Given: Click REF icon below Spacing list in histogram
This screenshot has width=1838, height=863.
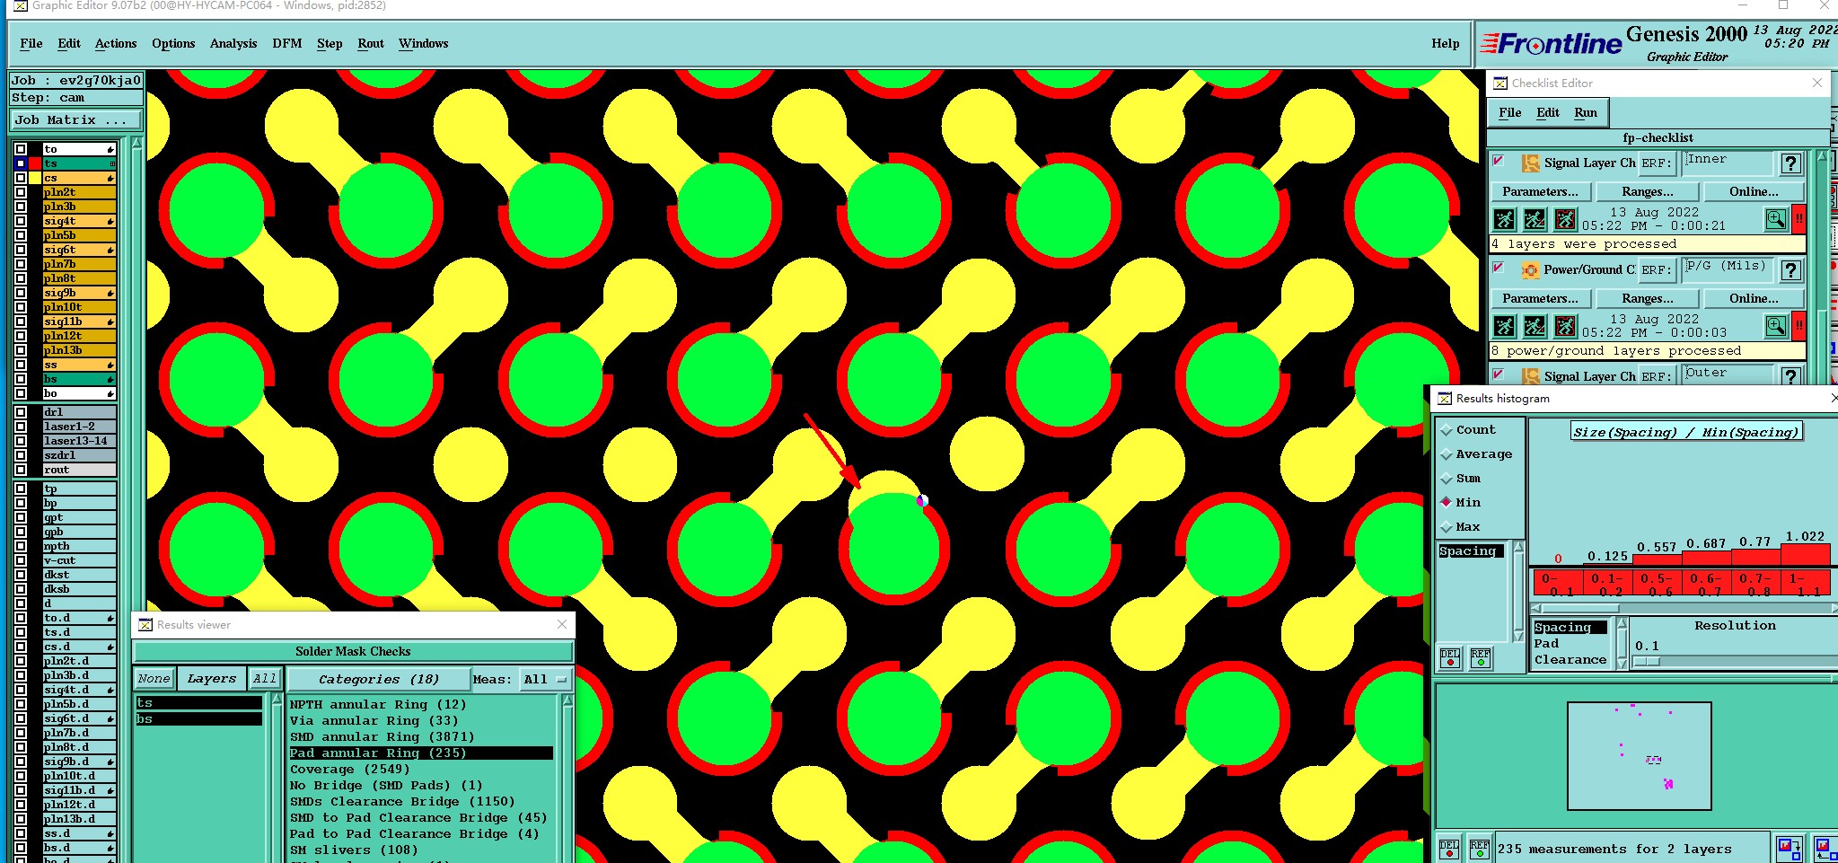Looking at the screenshot, I should [x=1480, y=658].
